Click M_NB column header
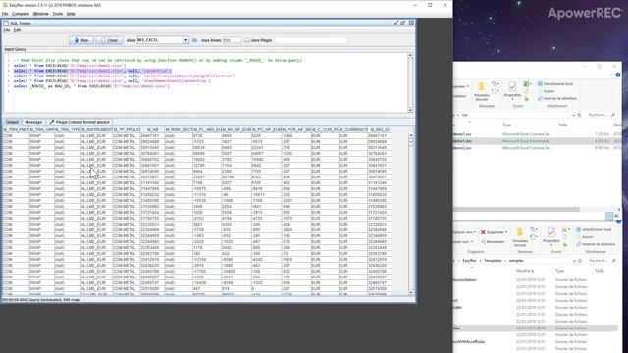 coord(152,130)
